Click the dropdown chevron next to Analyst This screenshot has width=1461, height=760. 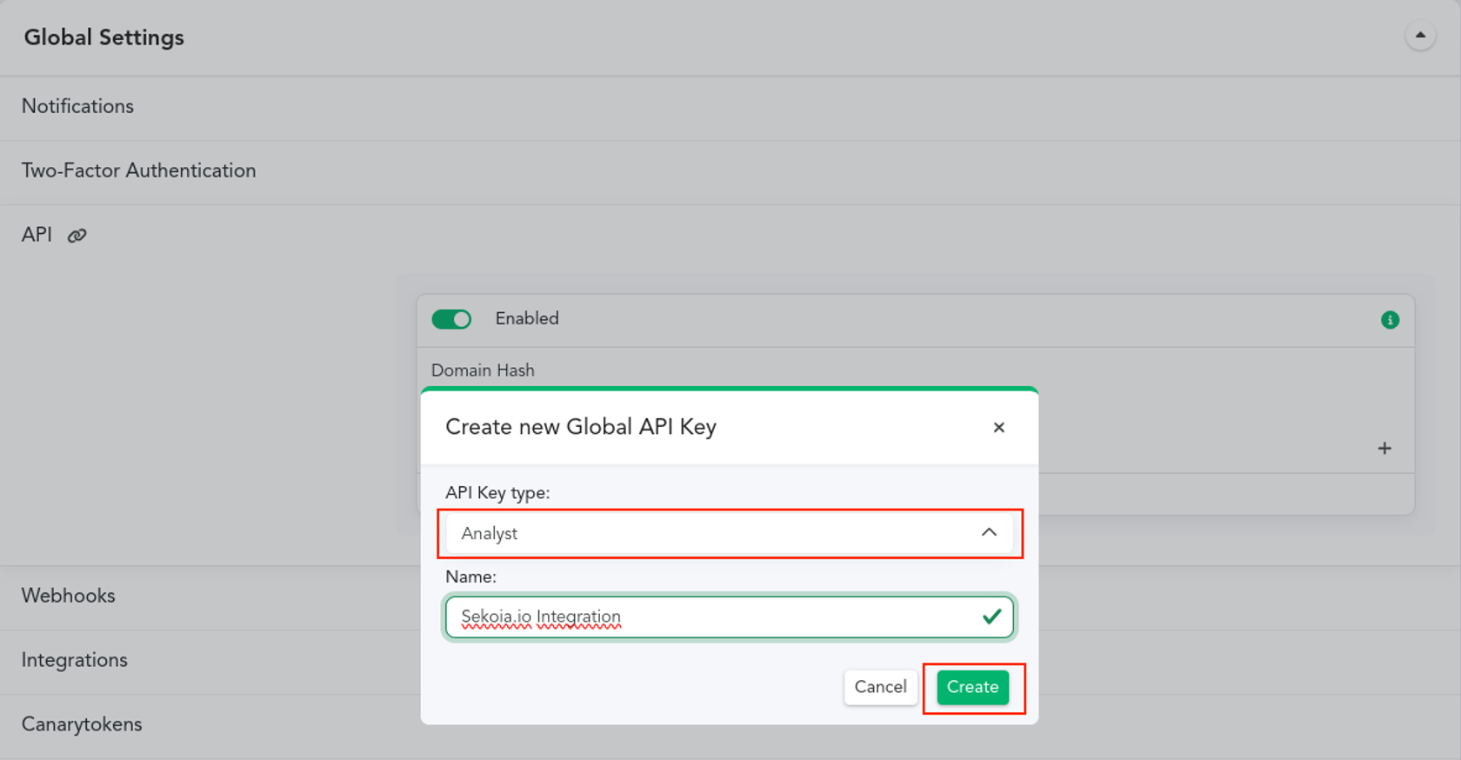pos(989,532)
